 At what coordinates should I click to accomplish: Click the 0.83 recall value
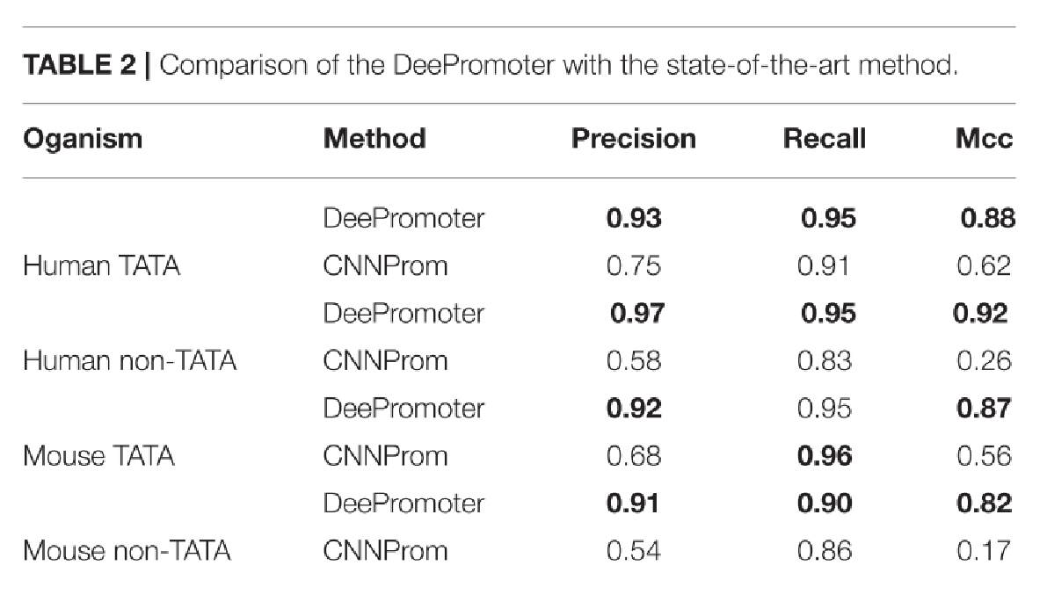pos(824,361)
